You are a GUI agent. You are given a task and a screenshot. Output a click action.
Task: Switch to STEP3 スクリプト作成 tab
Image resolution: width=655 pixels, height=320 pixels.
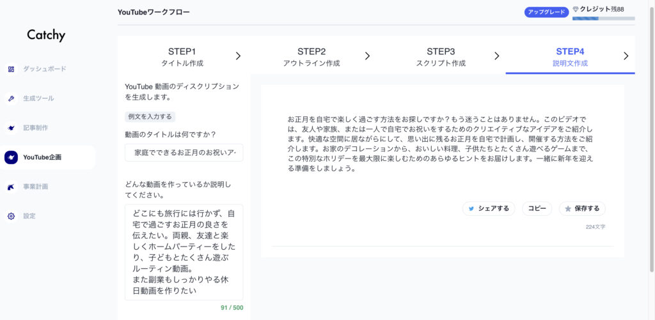(x=441, y=56)
